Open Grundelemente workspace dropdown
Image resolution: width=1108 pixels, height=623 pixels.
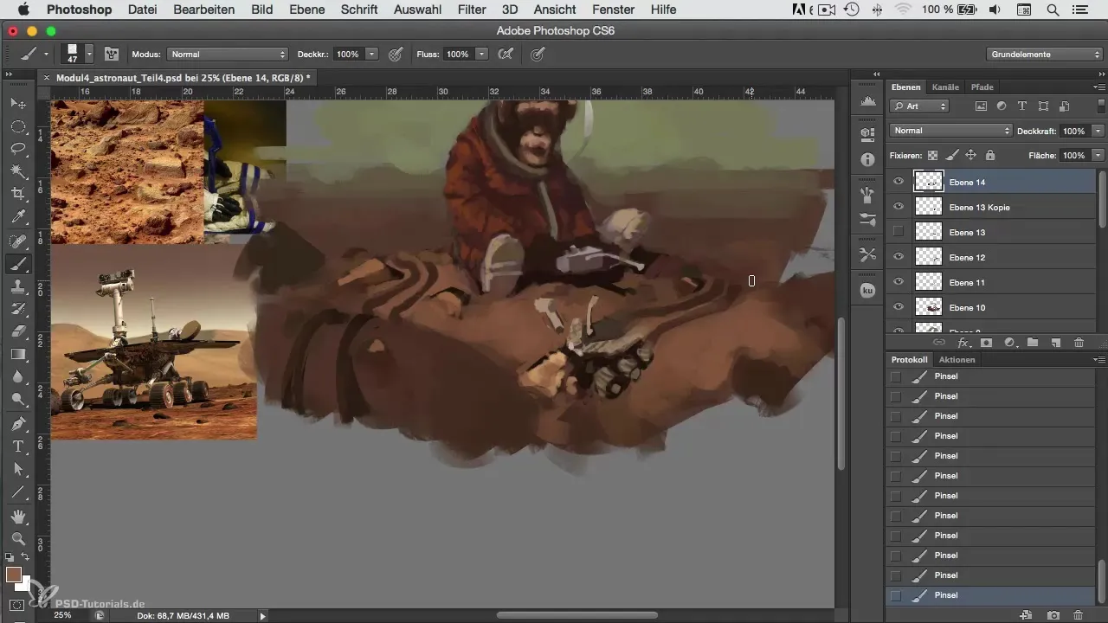tap(1044, 54)
